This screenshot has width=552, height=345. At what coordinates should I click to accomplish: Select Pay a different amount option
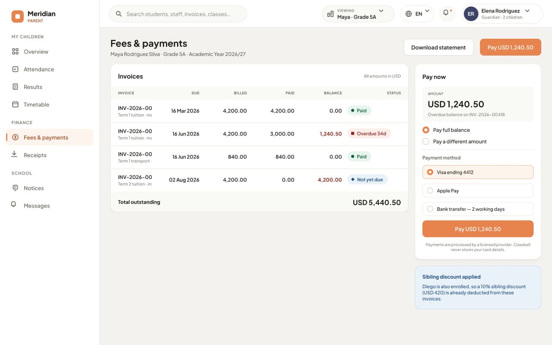pyautogui.click(x=455, y=141)
